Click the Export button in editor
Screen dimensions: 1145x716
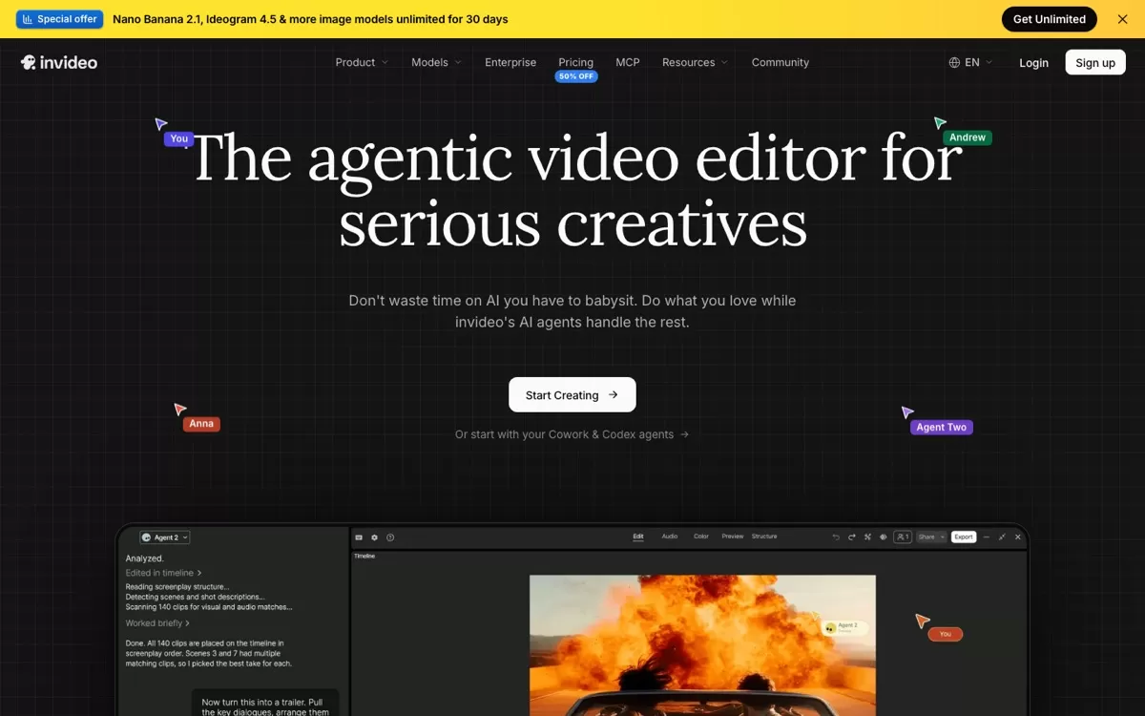pyautogui.click(x=964, y=537)
